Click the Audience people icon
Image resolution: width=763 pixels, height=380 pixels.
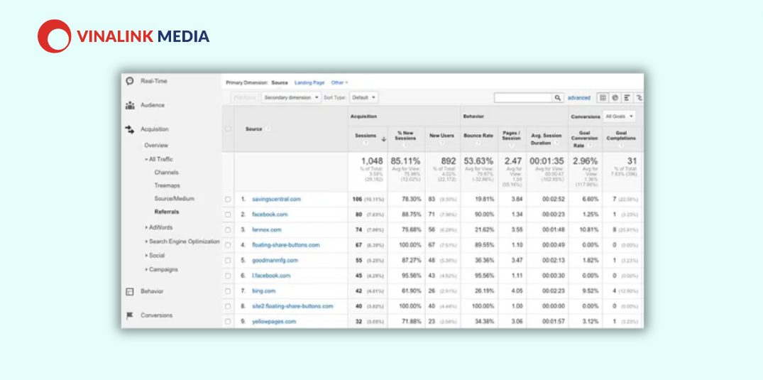pyautogui.click(x=130, y=105)
